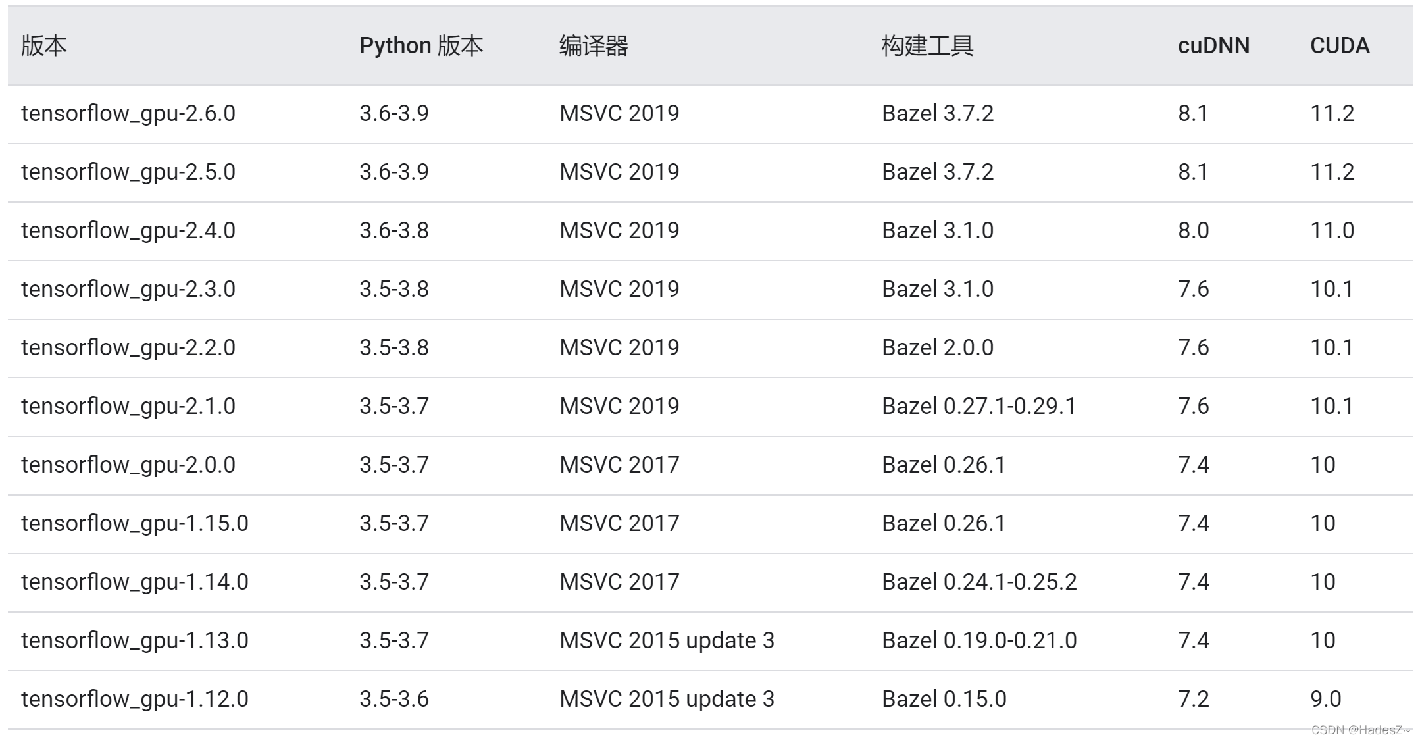Screen dimensions: 1420x741
Task: Click the cuDNN column header
Action: point(1213,45)
